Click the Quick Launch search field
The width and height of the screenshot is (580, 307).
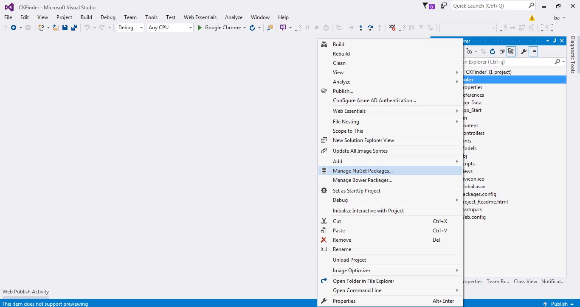pos(489,6)
